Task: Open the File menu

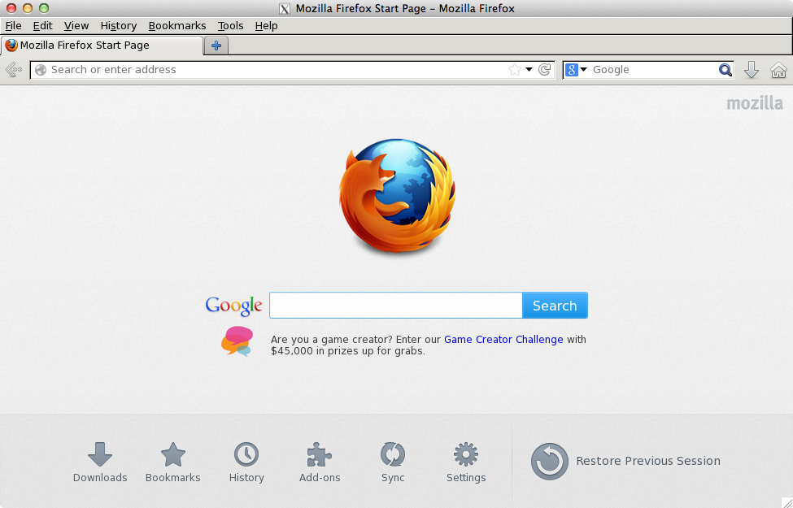Action: [x=13, y=26]
